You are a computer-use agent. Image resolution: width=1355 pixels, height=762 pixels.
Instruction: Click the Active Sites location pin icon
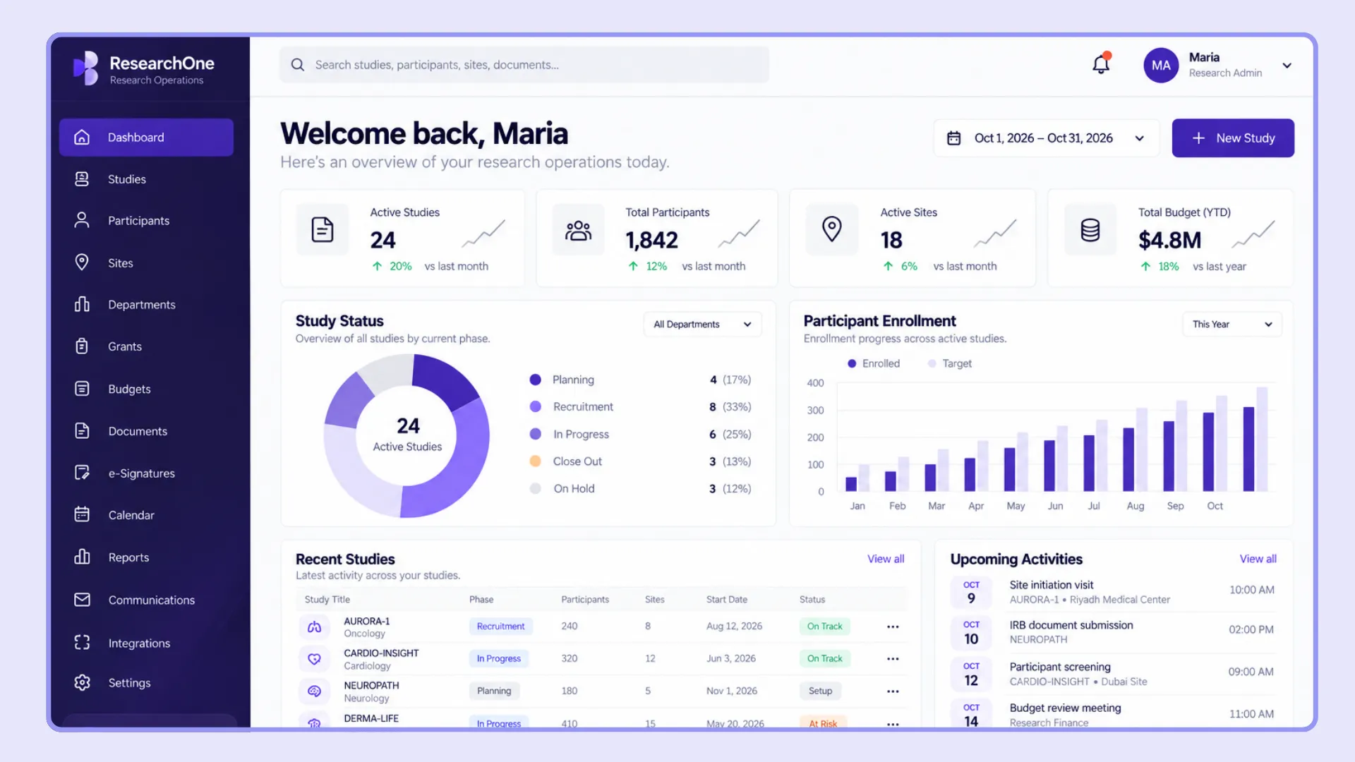point(832,230)
